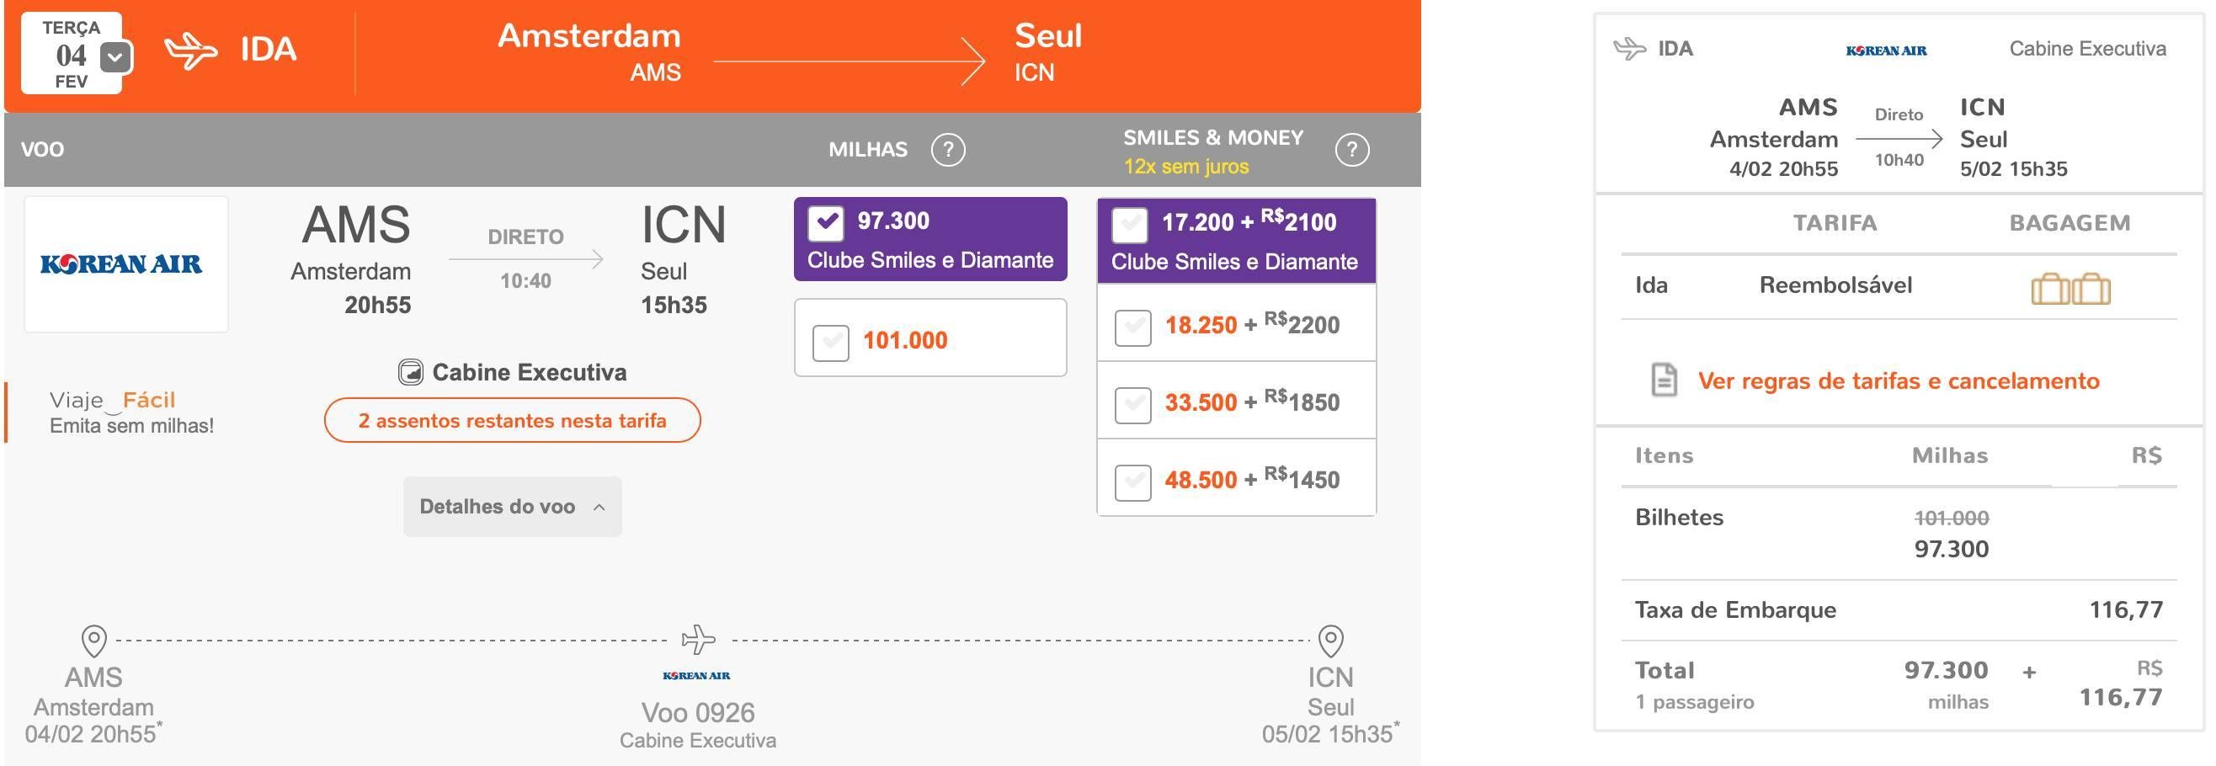The height and width of the screenshot is (766, 2216).
Task: Check the 18.250 + R$2200 option
Action: [x=1133, y=327]
